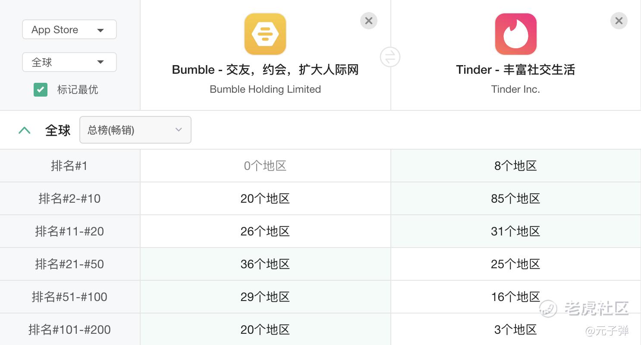641x345 pixels.
Task: Click Bumble's 36个地区 cell
Action: (x=265, y=264)
